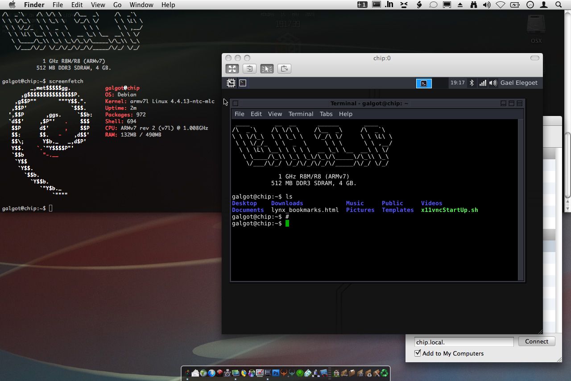Click the fullscreen icon in chip:0 toolbar
The height and width of the screenshot is (381, 571).
point(232,69)
